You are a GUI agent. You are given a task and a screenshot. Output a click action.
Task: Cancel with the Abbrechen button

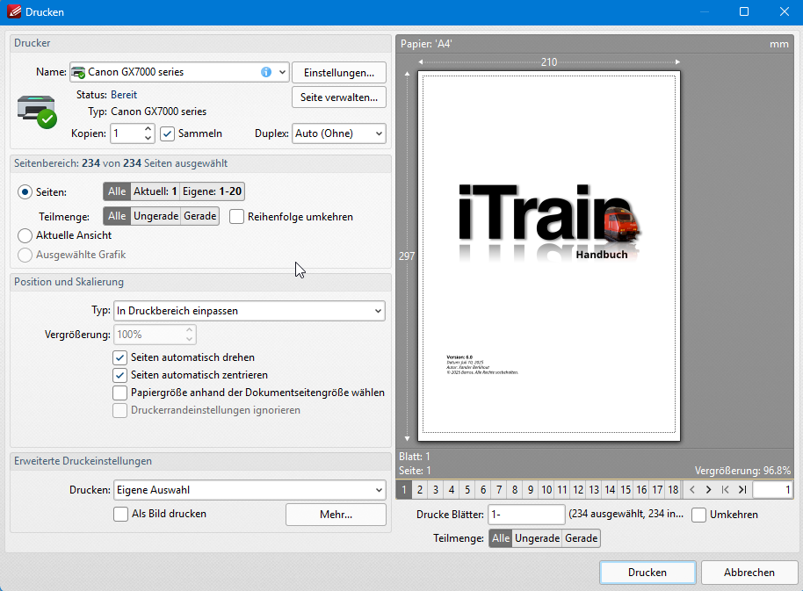click(x=749, y=572)
